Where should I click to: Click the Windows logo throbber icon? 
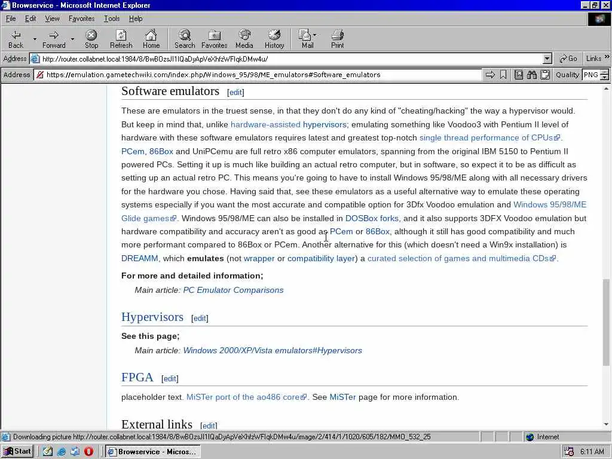[x=599, y=19]
